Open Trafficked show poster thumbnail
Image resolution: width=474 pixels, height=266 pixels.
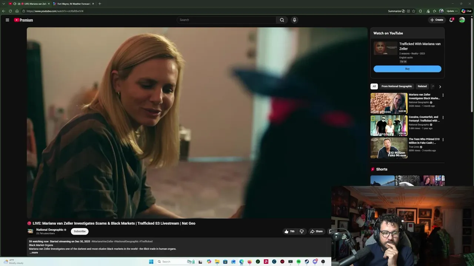[x=385, y=48]
